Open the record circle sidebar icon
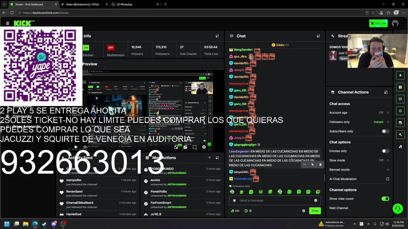Image resolution: width=408 pixels, height=229 pixels. pyautogui.click(x=400, y=111)
